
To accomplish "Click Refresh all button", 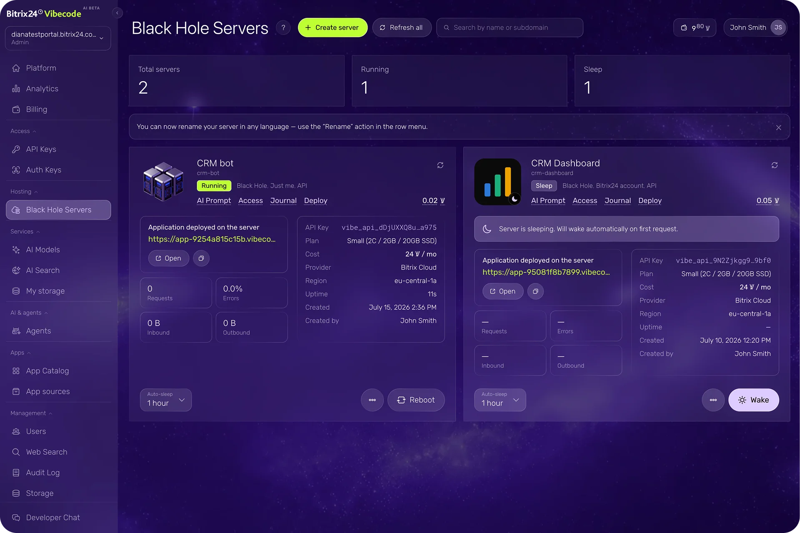I will click(x=402, y=27).
